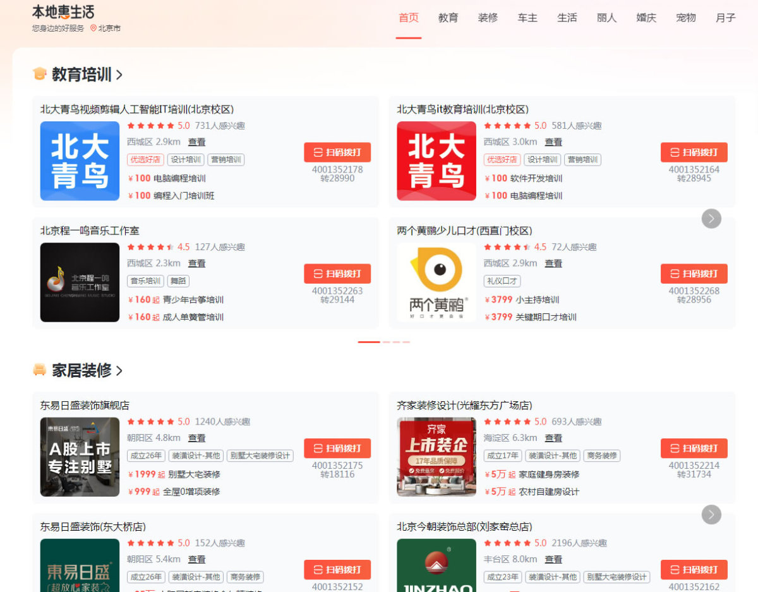Click 扫码拨打 for 北京程一鸣音乐工作室
Screen dimensions: 758x592
(337, 274)
